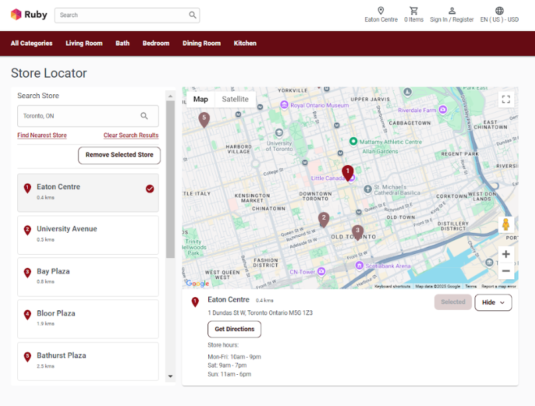Click the scroll up arrow of store list
Image resolution: width=535 pixels, height=406 pixels.
pyautogui.click(x=170, y=96)
